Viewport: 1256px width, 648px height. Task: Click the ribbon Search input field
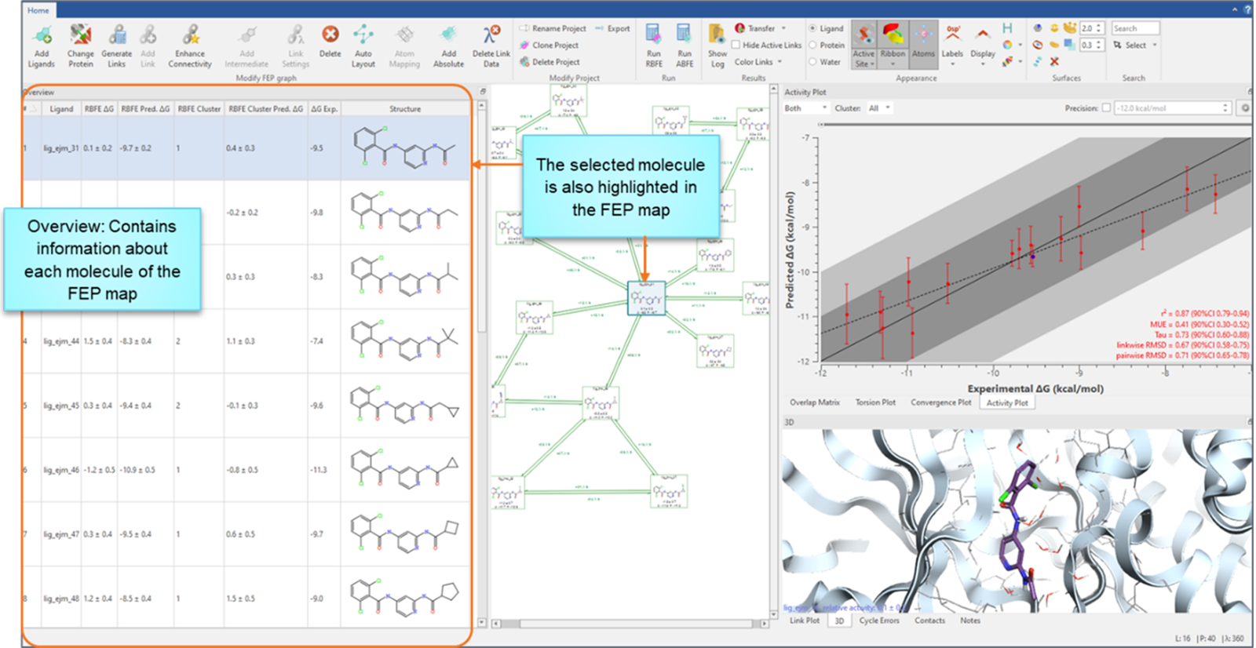click(x=1134, y=28)
